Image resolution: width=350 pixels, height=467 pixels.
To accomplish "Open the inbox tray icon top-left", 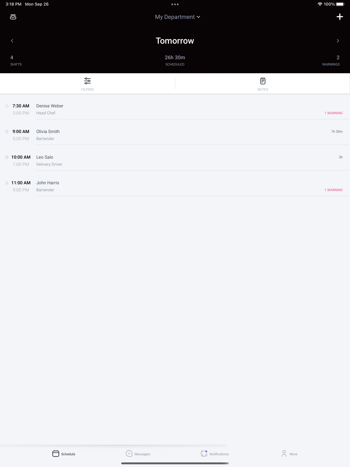I will pos(13,17).
